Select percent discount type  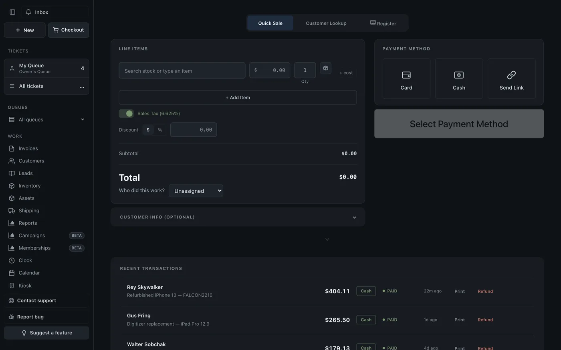[160, 130]
